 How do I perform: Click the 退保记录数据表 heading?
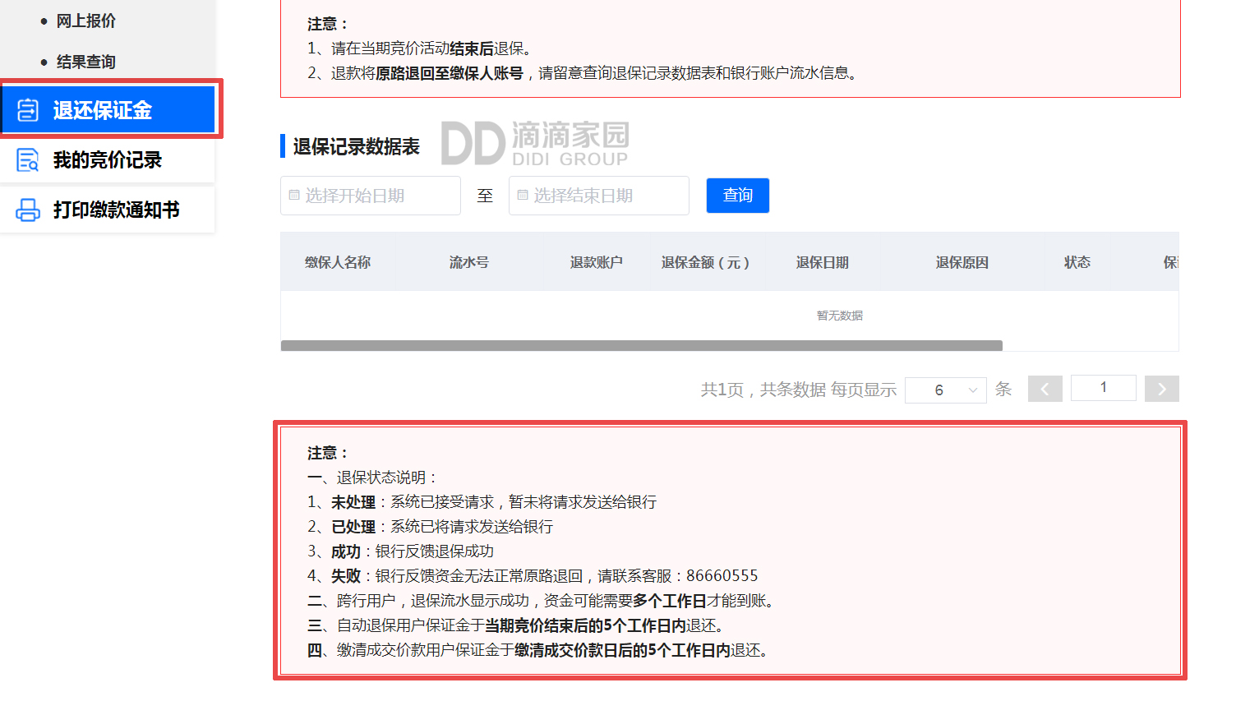tap(356, 146)
